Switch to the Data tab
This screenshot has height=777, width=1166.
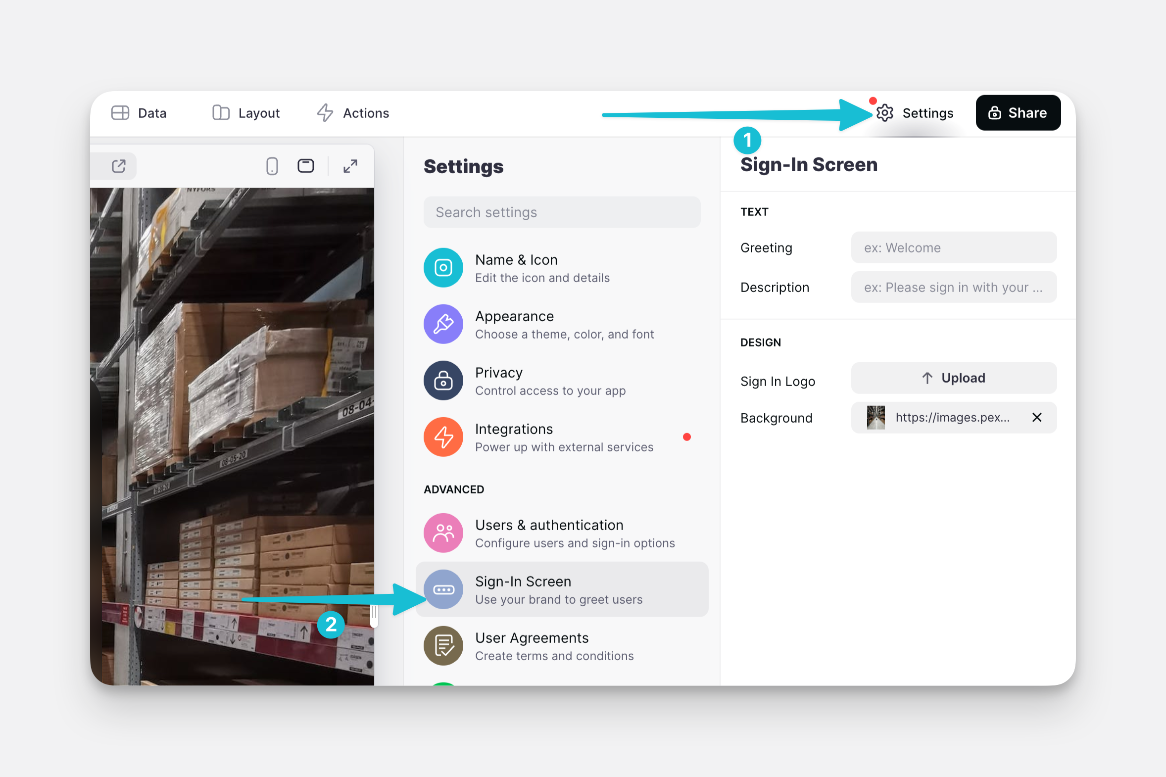(139, 113)
